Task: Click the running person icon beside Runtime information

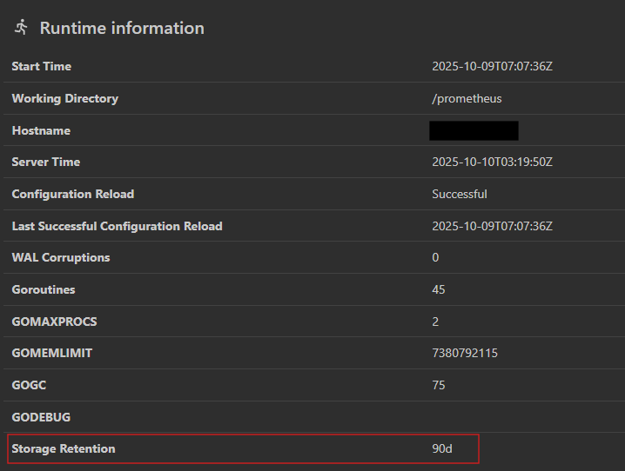Action: (x=21, y=28)
